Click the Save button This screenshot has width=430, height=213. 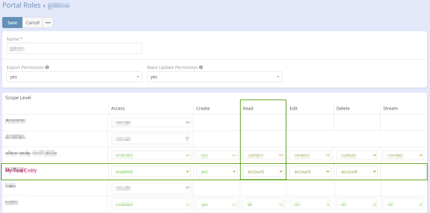(x=12, y=23)
